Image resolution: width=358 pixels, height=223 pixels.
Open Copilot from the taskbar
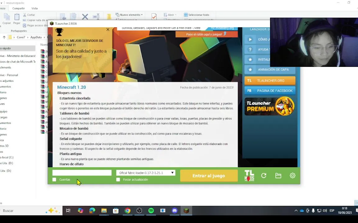pos(80,211)
